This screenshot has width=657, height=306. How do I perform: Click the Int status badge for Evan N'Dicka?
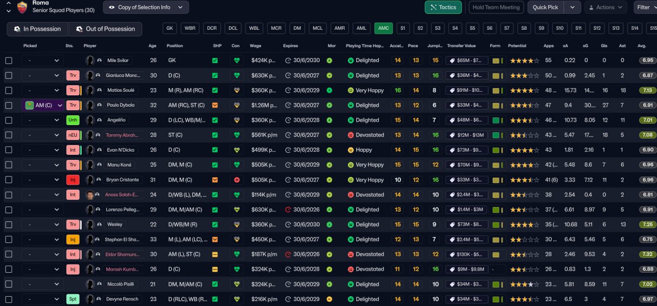coord(73,150)
